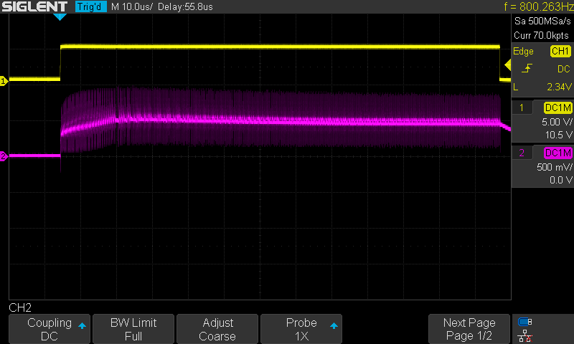
Task: Select the blue trigger position marker
Action: (x=60, y=16)
